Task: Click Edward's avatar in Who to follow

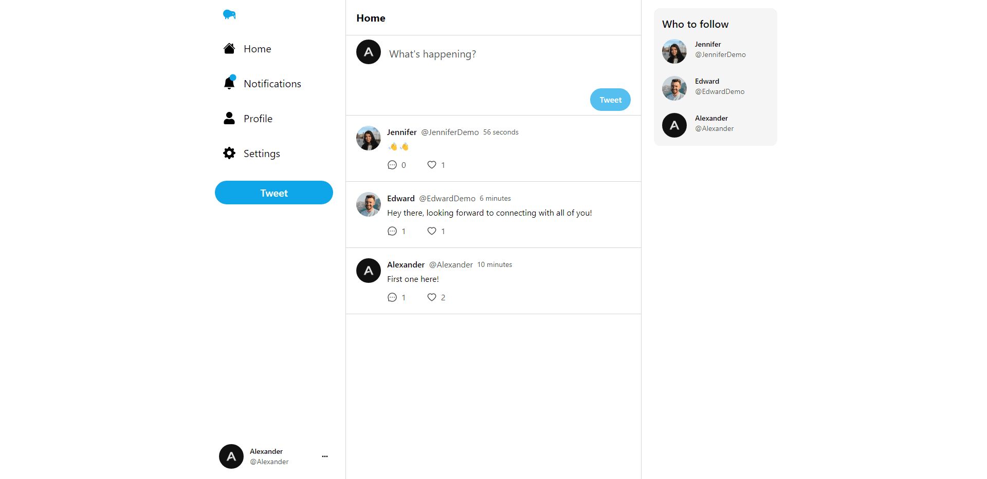Action: point(674,88)
